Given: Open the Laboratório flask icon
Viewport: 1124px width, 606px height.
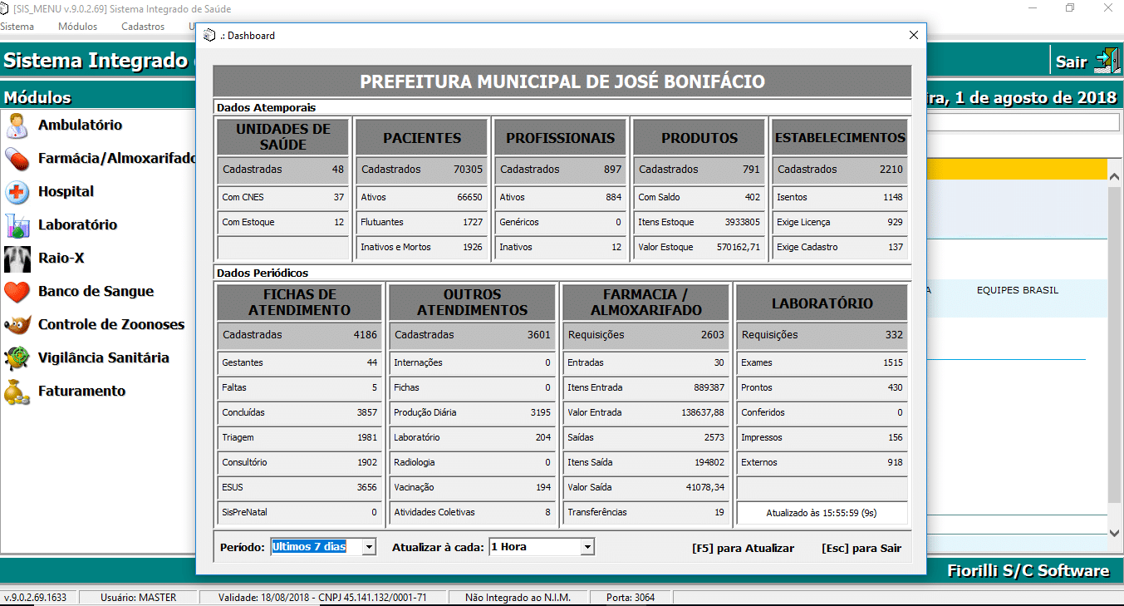Looking at the screenshot, I should coord(17,225).
